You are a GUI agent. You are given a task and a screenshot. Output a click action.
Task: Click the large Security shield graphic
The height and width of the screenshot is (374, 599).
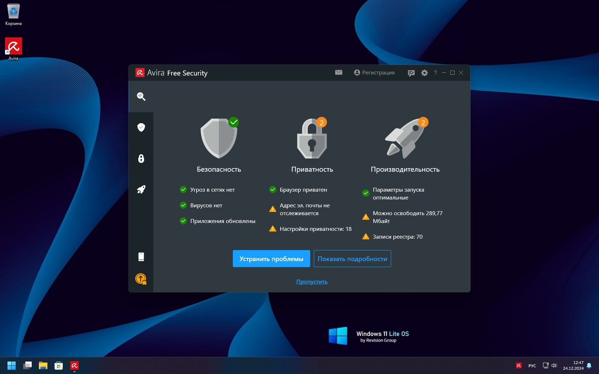click(x=219, y=138)
